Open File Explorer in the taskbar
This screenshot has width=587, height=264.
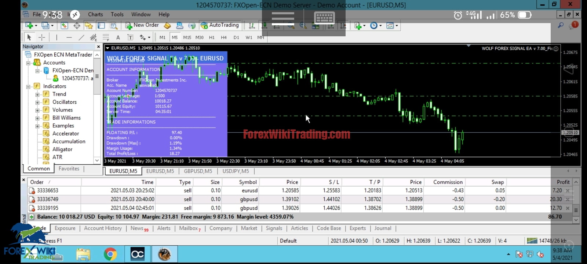(x=83, y=254)
